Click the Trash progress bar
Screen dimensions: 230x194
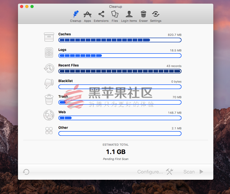(120, 102)
